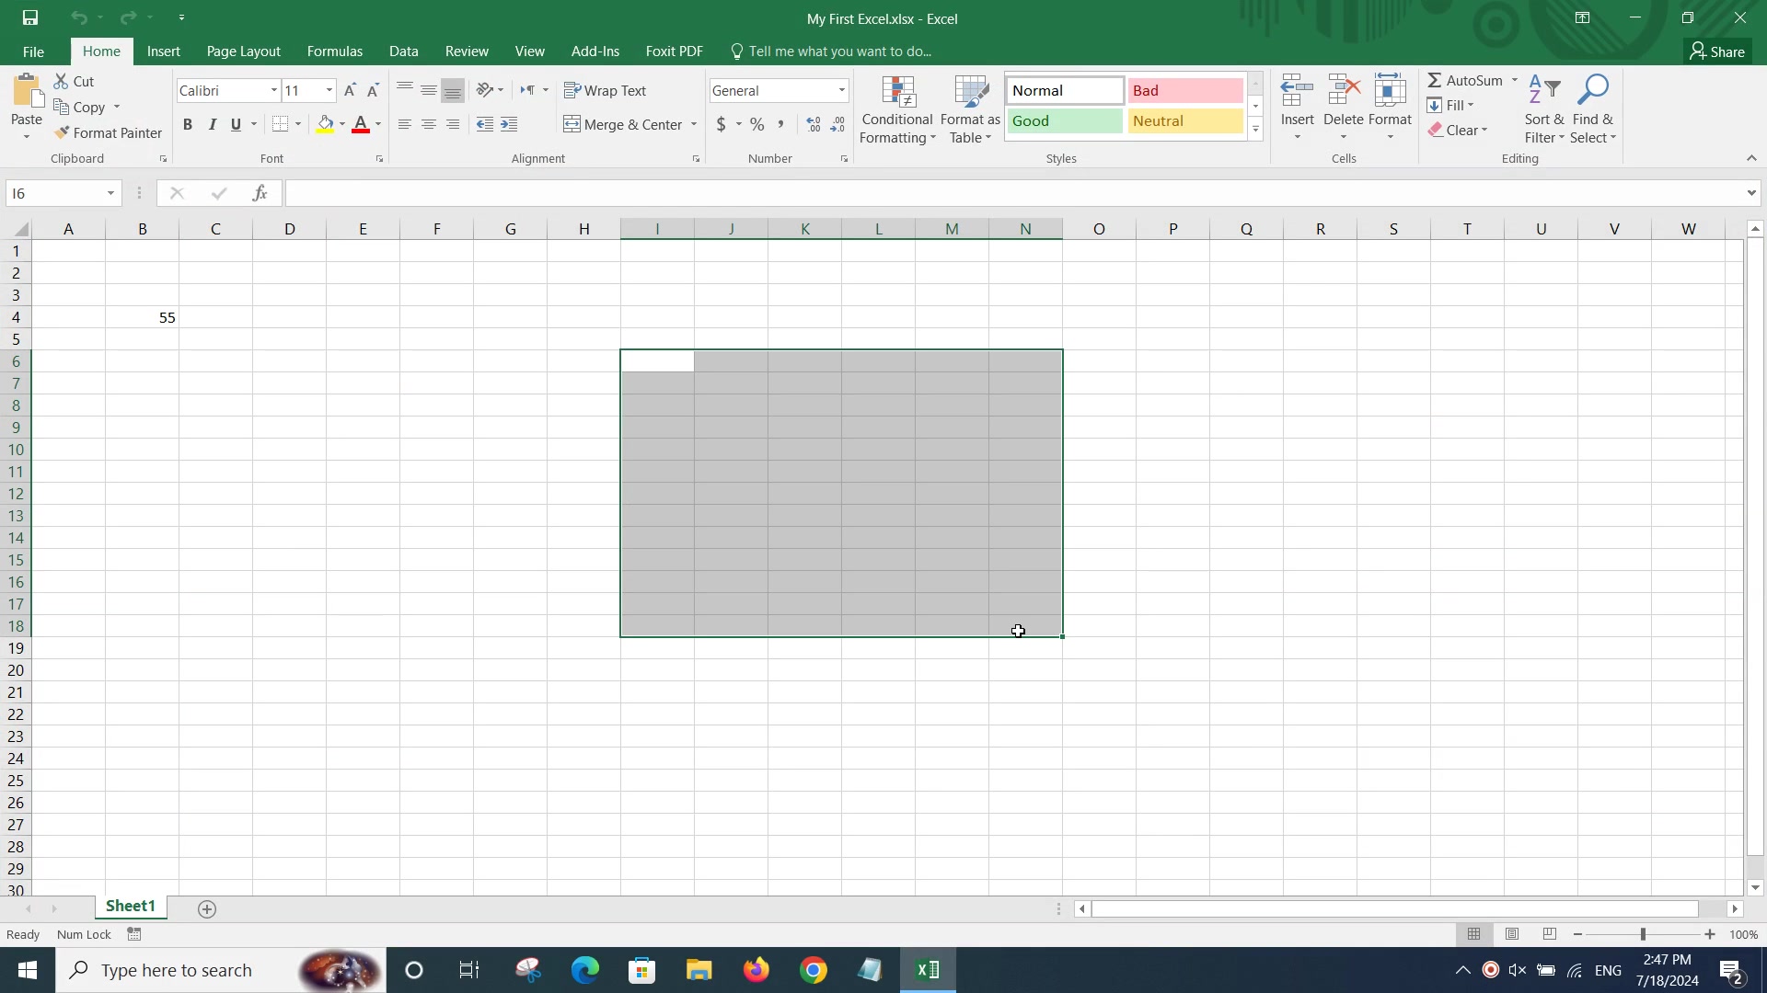Toggle Italic formatting
Viewport: 1767px width, 993px height.
(x=212, y=124)
